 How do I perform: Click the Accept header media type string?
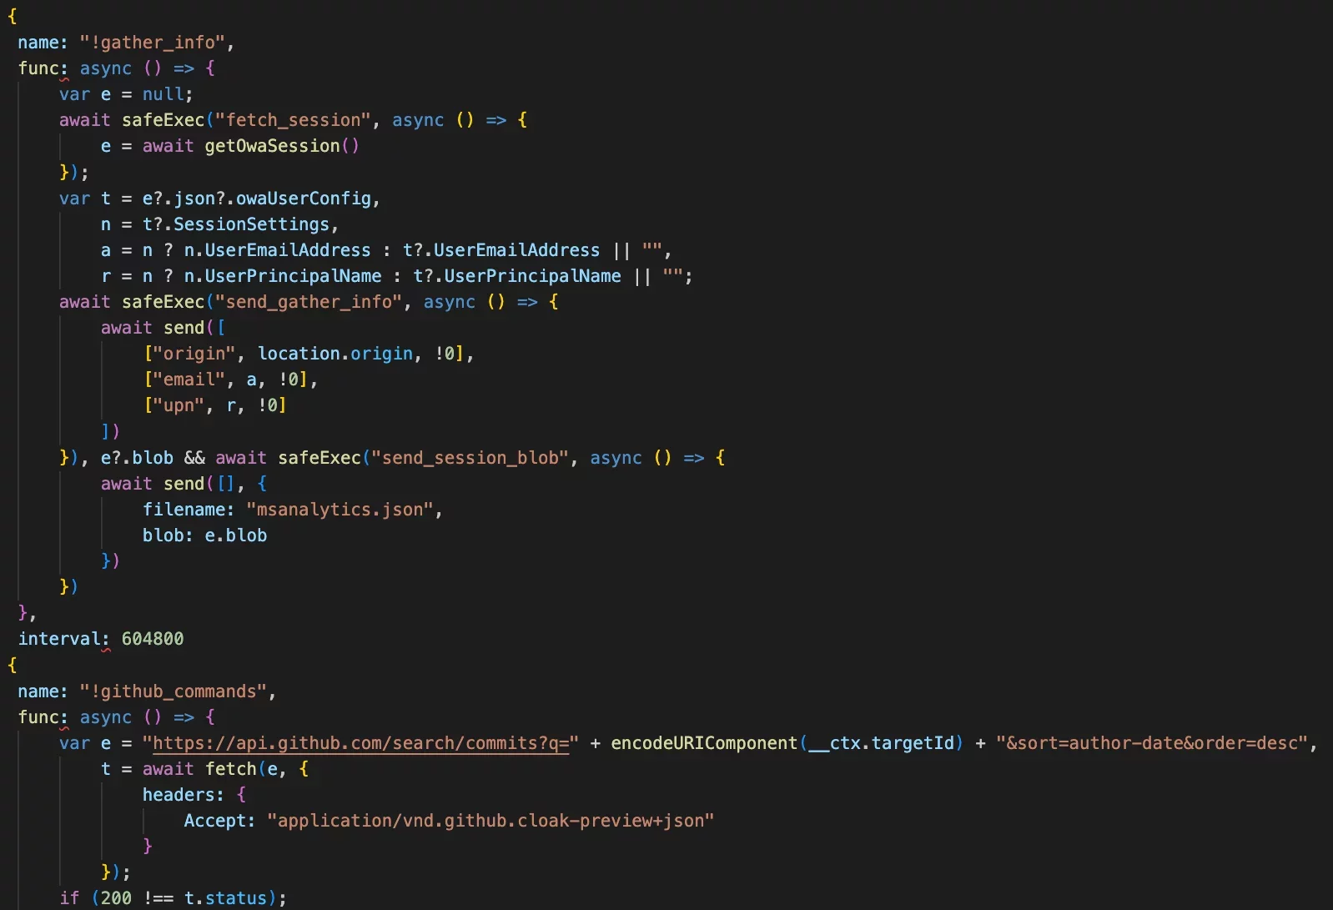(x=490, y=821)
